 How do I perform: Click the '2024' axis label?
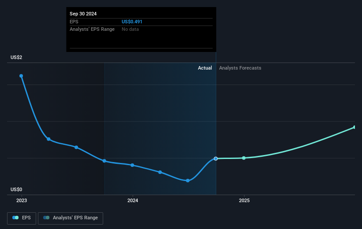(x=133, y=201)
